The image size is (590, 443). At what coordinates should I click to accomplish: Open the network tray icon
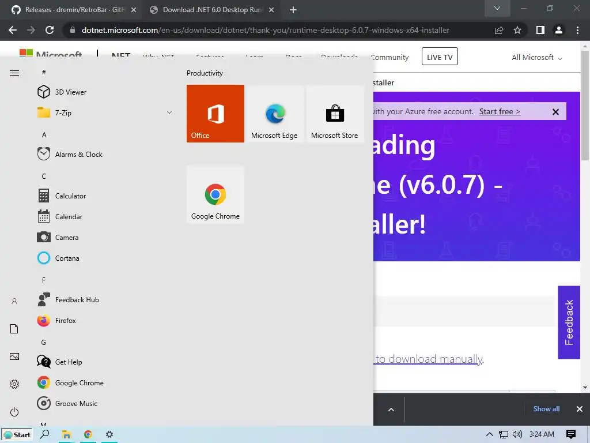504,435
